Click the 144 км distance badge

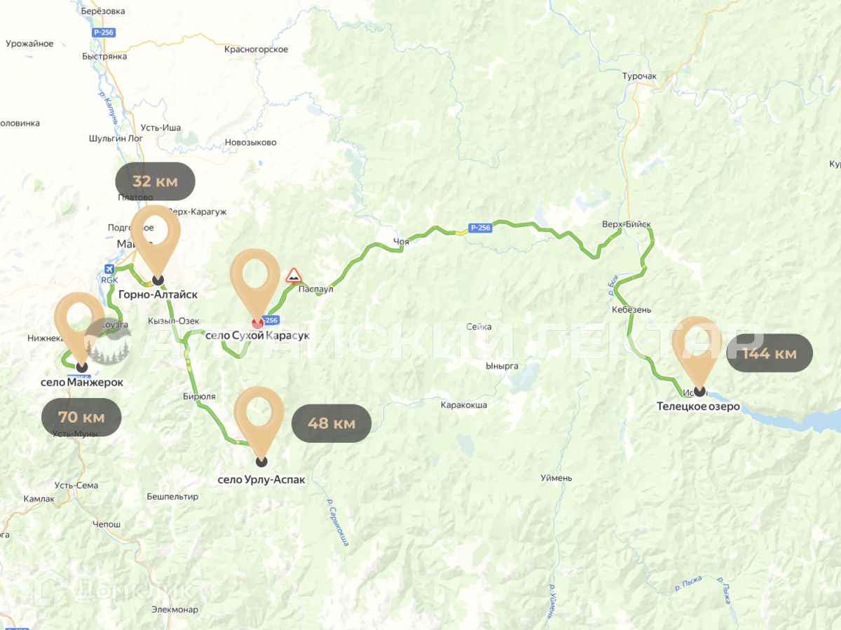(770, 353)
